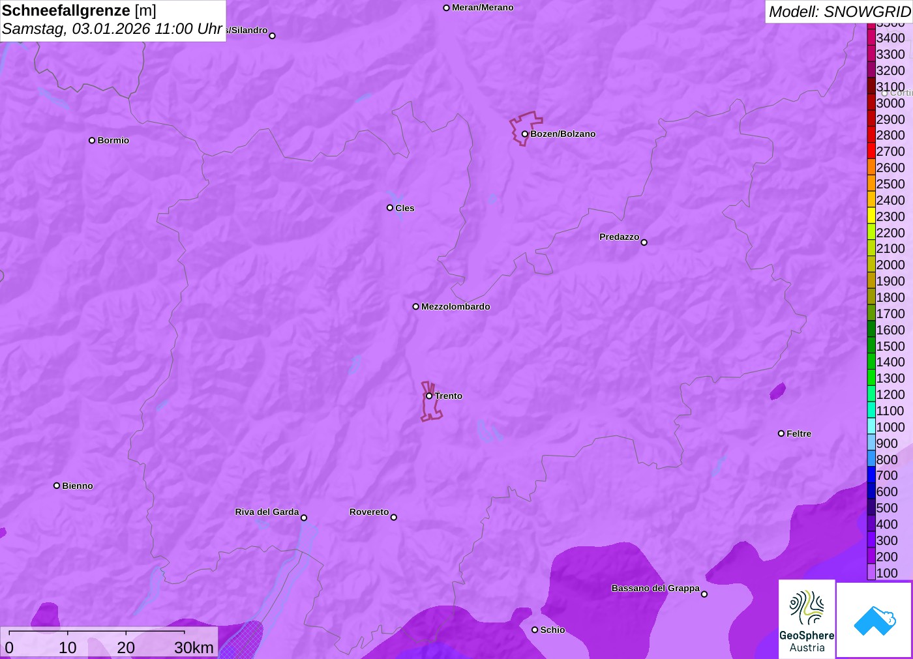Select the yellow 2300 legend swatch
This screenshot has width=913, height=659.
click(871, 216)
